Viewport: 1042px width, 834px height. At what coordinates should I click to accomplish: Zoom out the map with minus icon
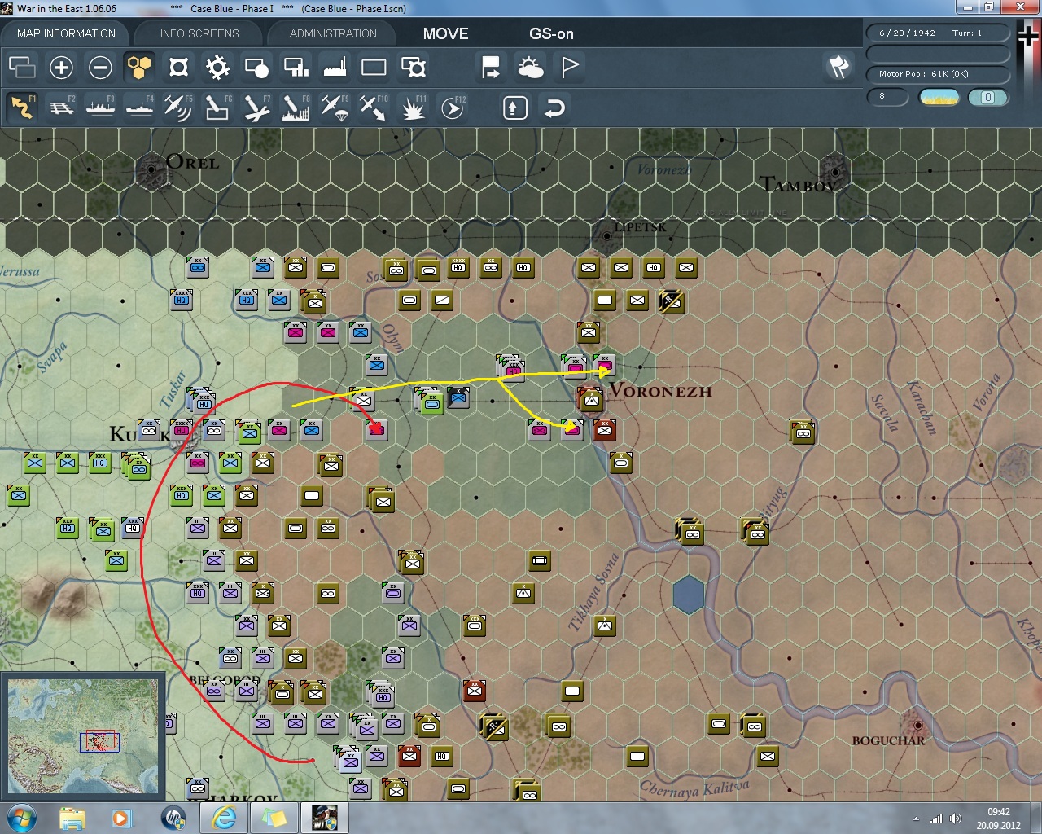[x=100, y=68]
